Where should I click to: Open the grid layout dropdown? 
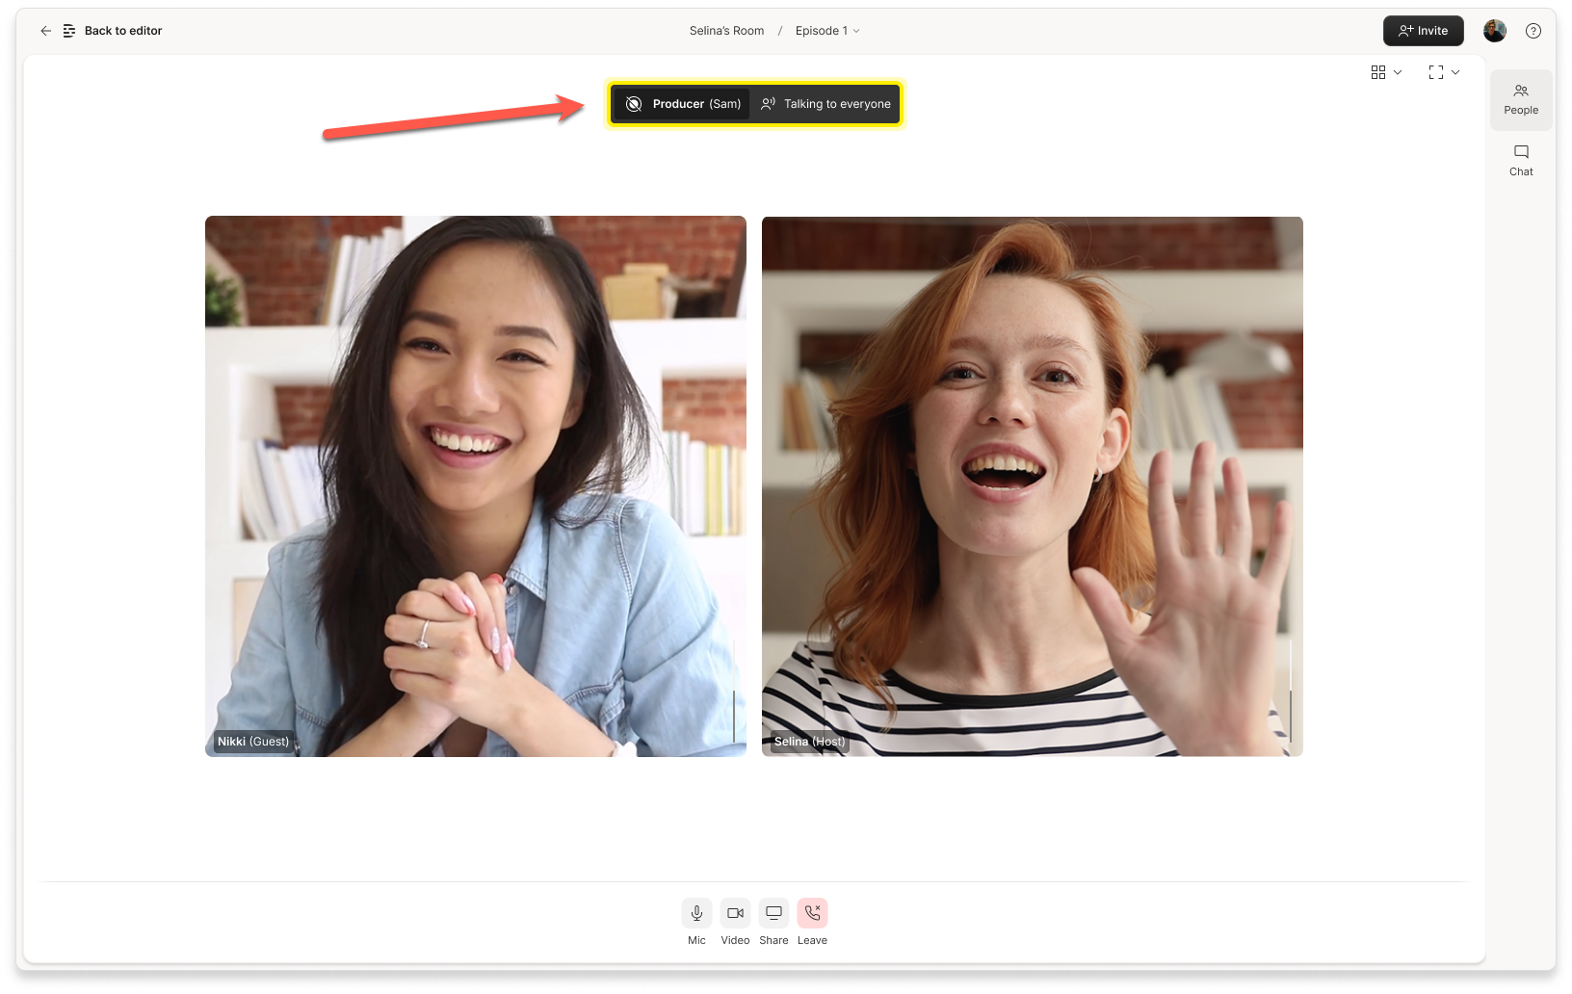coord(1386,72)
